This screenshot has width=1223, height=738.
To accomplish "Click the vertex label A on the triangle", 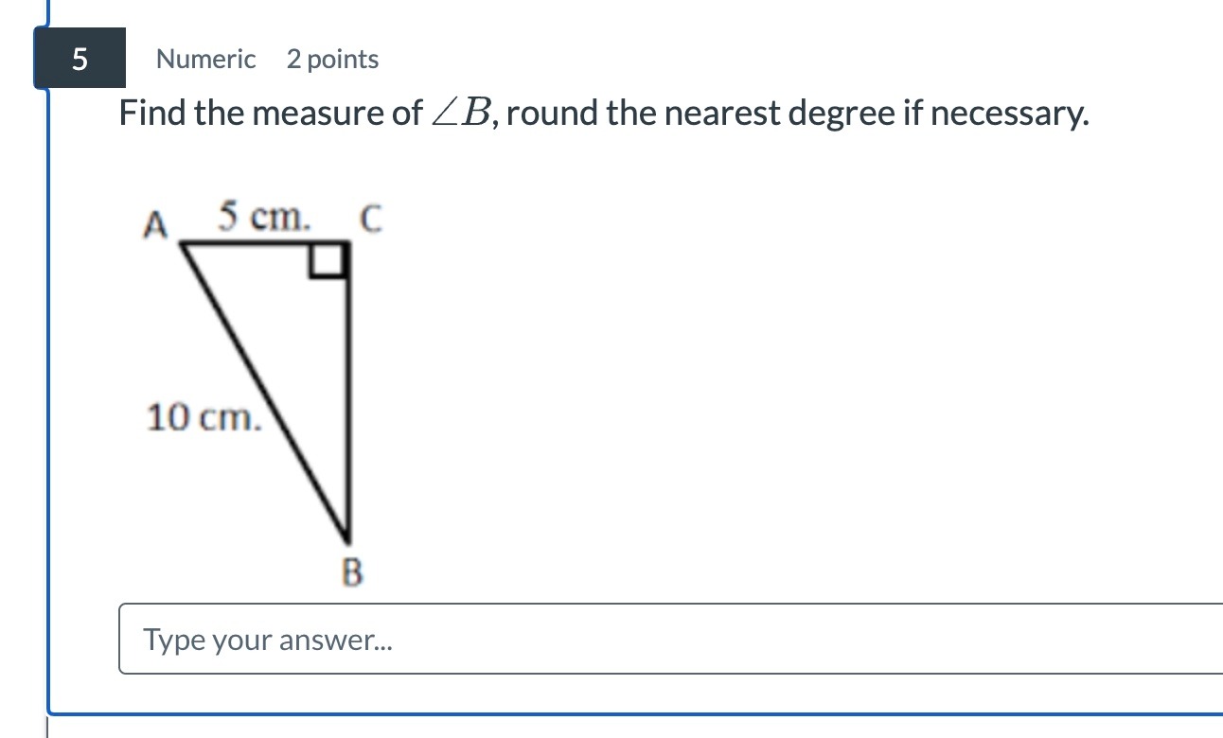I will click(154, 225).
